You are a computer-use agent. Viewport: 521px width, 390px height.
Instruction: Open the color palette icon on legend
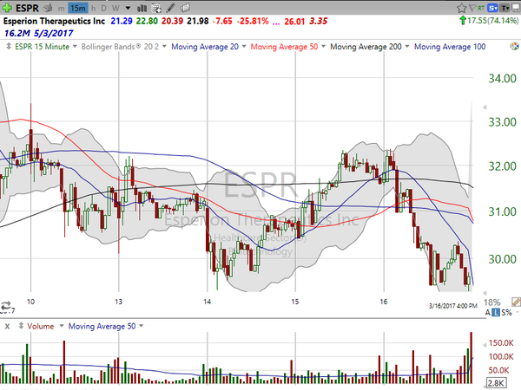[514, 47]
